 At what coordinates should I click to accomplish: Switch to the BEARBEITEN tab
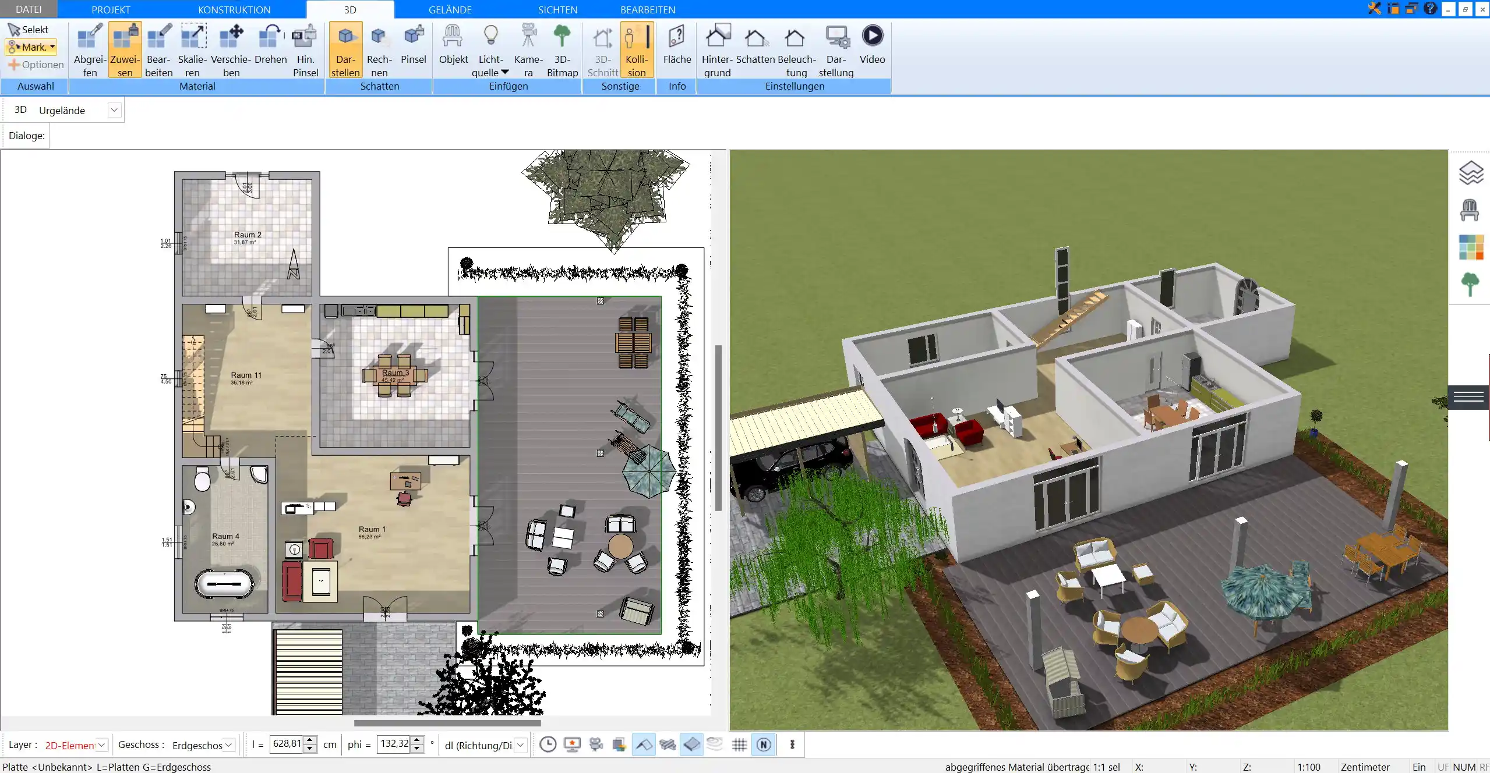(648, 10)
